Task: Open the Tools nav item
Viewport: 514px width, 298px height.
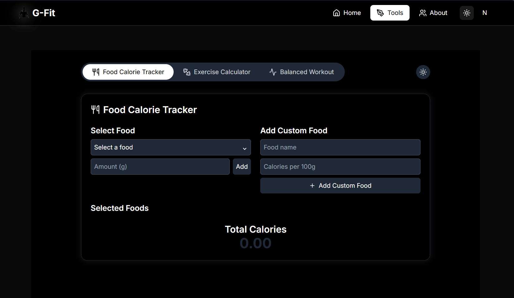Action: click(x=390, y=13)
